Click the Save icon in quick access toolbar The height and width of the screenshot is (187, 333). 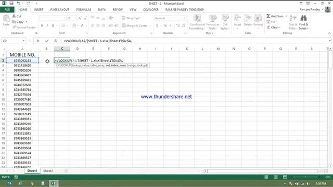(x=11, y=4)
